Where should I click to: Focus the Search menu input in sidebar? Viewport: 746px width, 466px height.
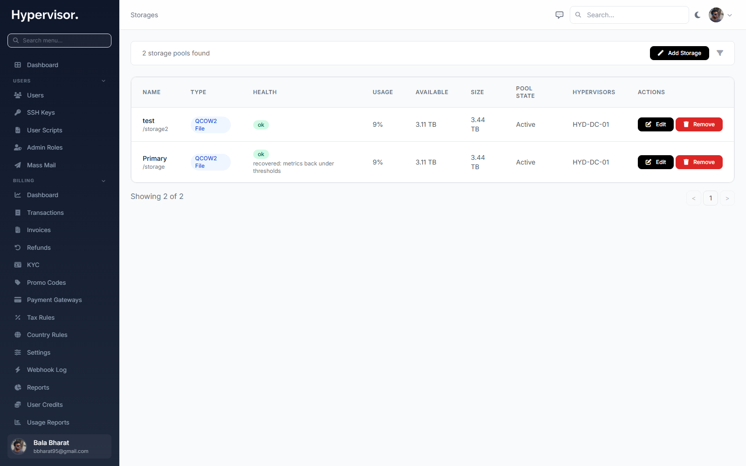click(59, 41)
